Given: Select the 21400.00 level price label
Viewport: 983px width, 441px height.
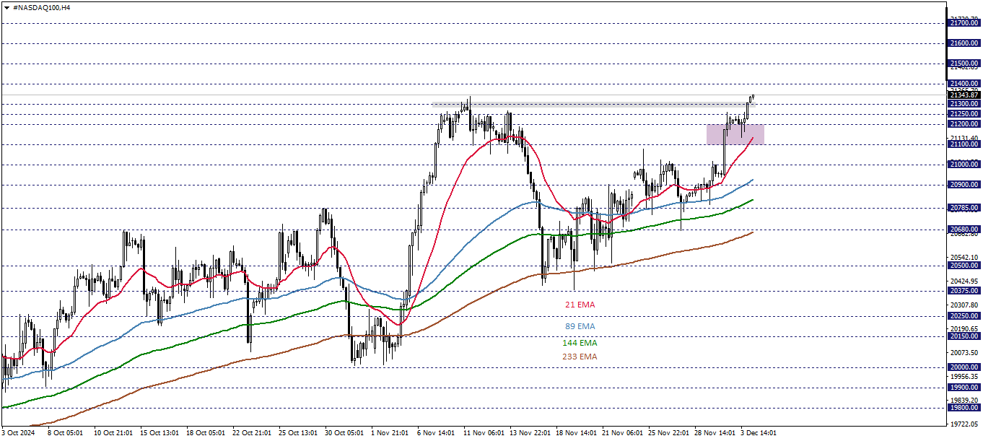Looking at the screenshot, I should tap(964, 84).
